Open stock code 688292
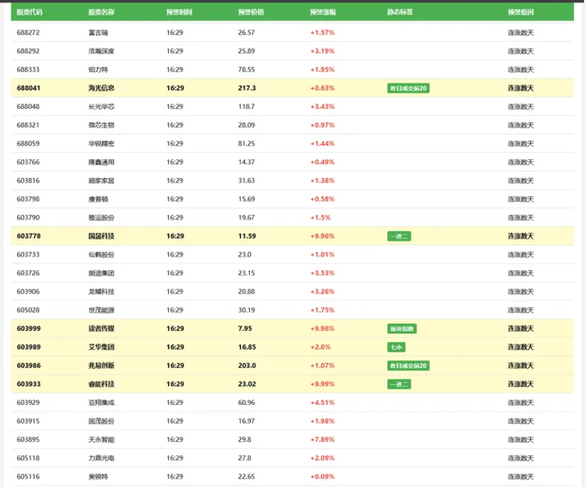The height and width of the screenshot is (487, 586). pos(28,51)
